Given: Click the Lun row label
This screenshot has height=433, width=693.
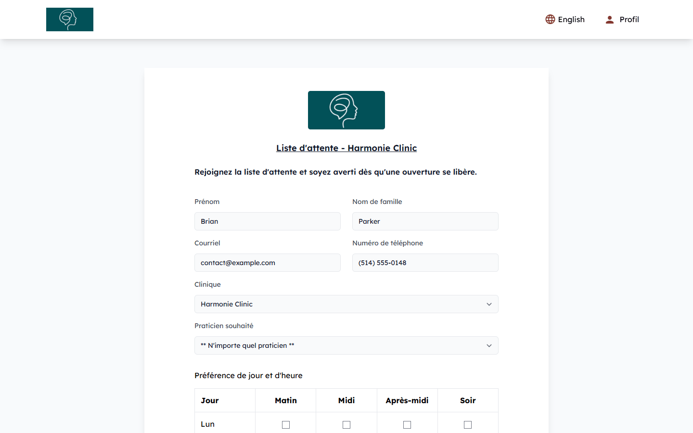Looking at the screenshot, I should click(208, 424).
